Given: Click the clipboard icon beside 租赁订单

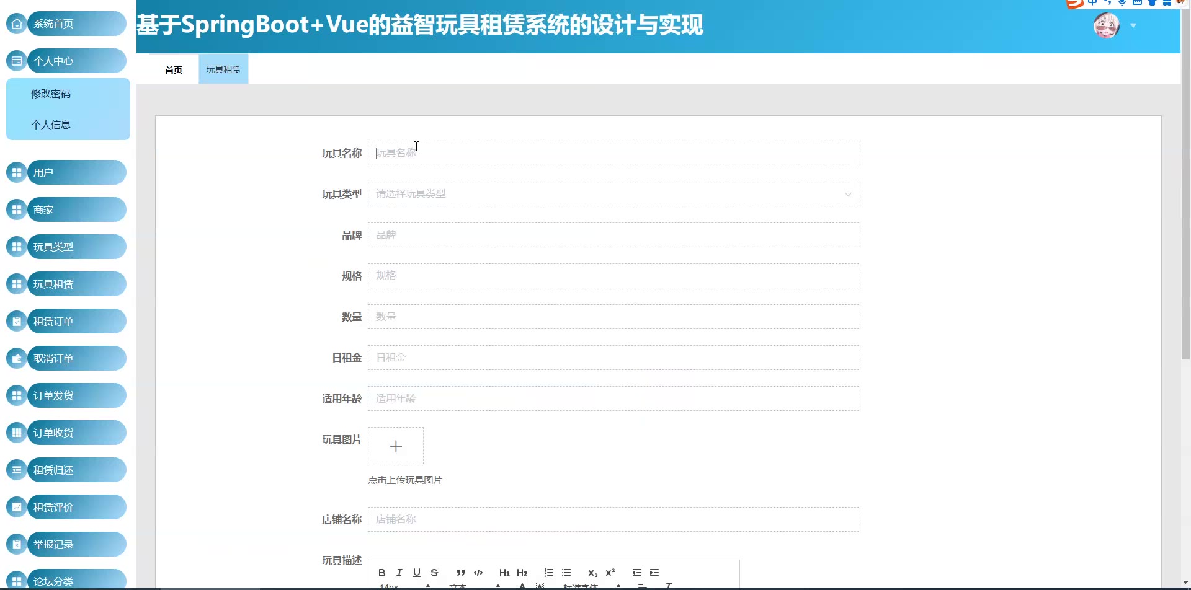Looking at the screenshot, I should [17, 321].
